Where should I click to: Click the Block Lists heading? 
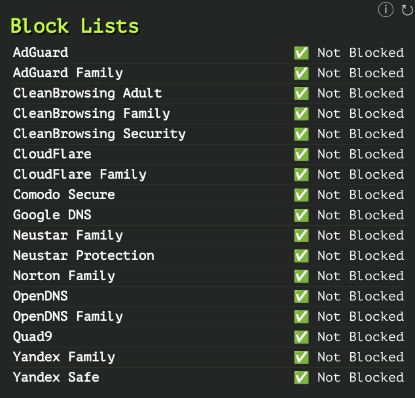pyautogui.click(x=75, y=26)
